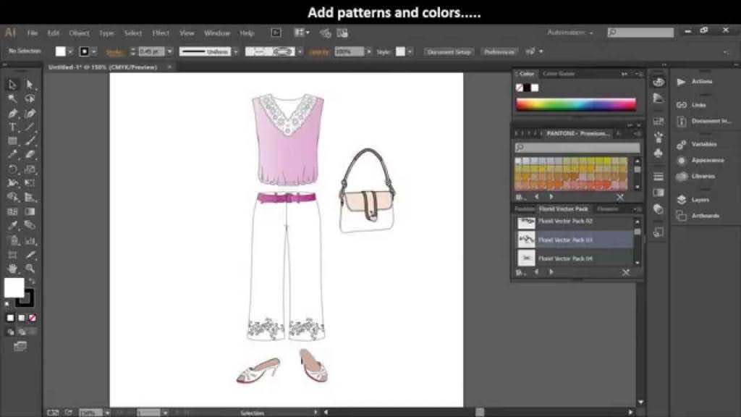Image resolution: width=741 pixels, height=417 pixels.
Task: Select the Direct Selection tool
Action: (x=30, y=85)
